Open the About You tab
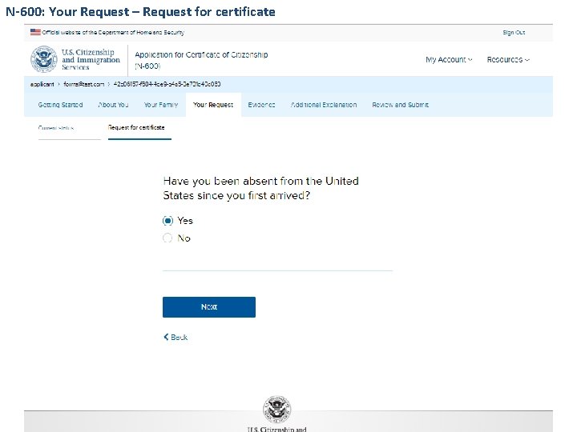The width and height of the screenshot is (577, 432). (113, 105)
